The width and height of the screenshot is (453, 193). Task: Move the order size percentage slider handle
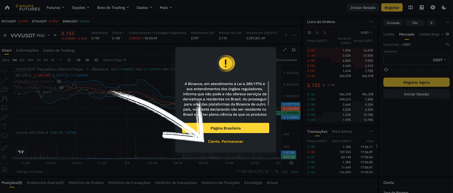386,70
